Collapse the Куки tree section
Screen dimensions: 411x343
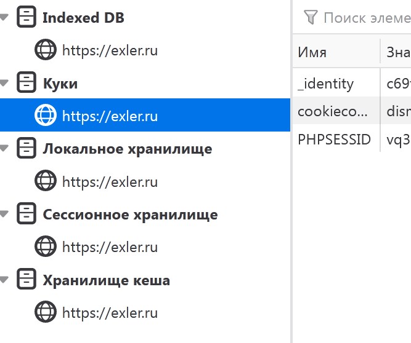(x=4, y=84)
